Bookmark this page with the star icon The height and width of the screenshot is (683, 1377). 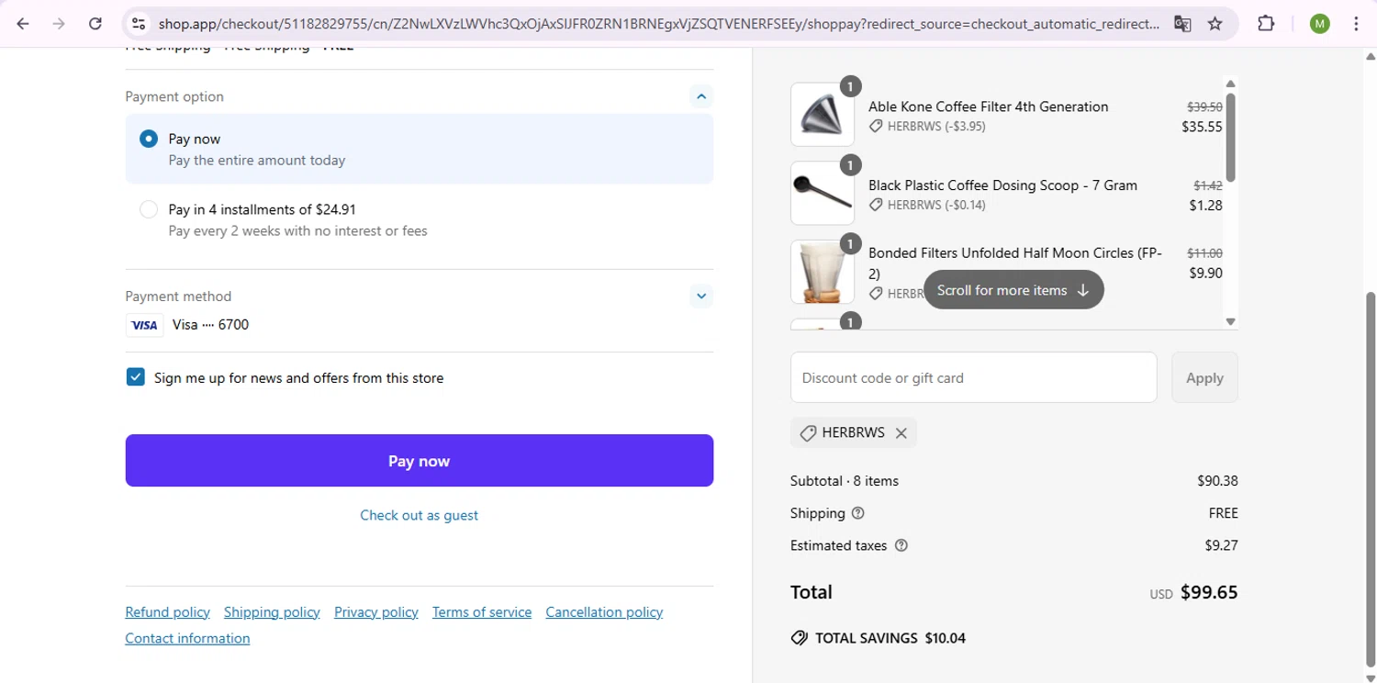click(1215, 24)
